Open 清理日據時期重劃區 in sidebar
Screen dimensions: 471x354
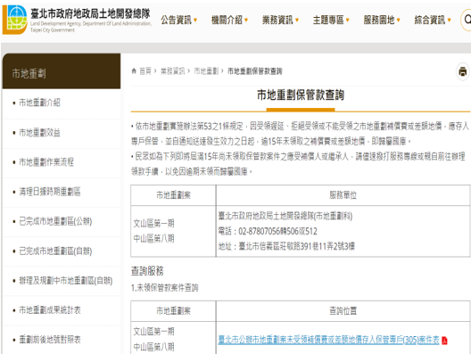[x=50, y=192]
